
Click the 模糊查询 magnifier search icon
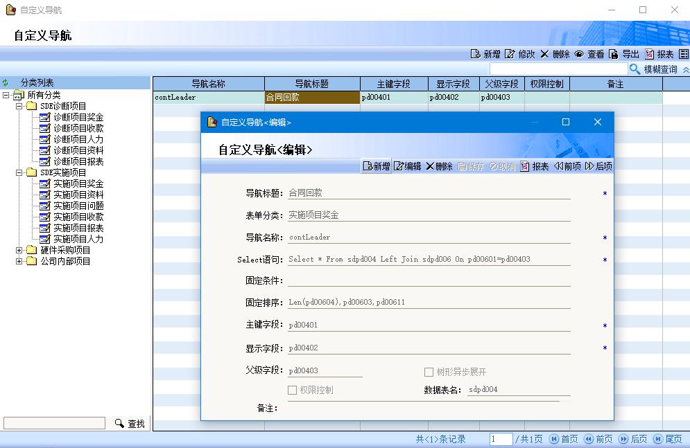tap(635, 69)
